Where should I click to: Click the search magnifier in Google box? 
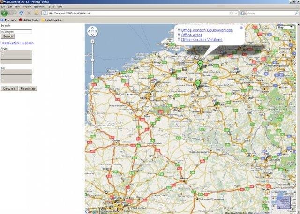point(296,13)
